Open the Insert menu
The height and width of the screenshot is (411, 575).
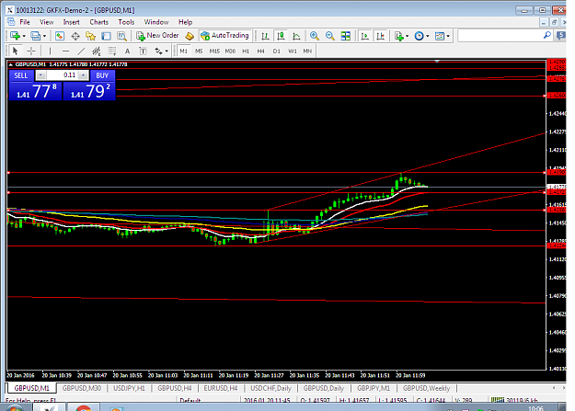point(71,22)
